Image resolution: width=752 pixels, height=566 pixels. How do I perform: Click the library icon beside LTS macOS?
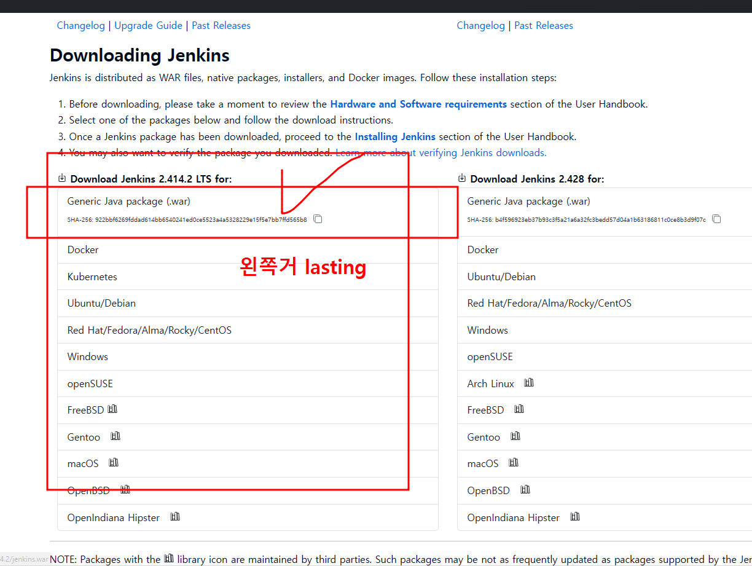coord(113,463)
